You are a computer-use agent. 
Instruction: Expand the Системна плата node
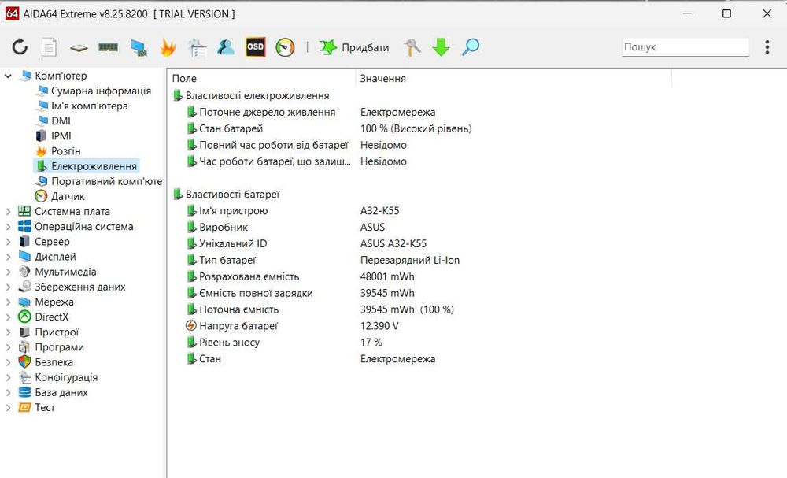point(8,212)
